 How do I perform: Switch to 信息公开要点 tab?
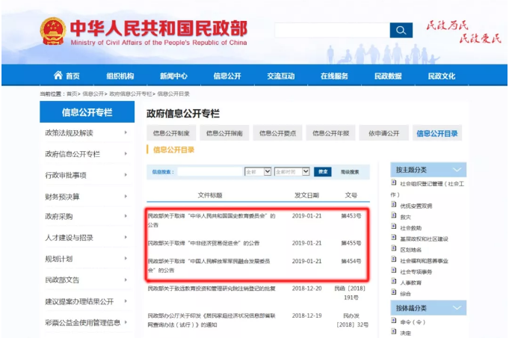click(277, 133)
